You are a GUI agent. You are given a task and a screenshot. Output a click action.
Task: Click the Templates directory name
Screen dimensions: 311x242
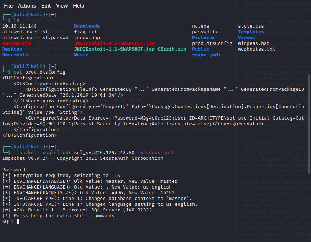pos(251,32)
